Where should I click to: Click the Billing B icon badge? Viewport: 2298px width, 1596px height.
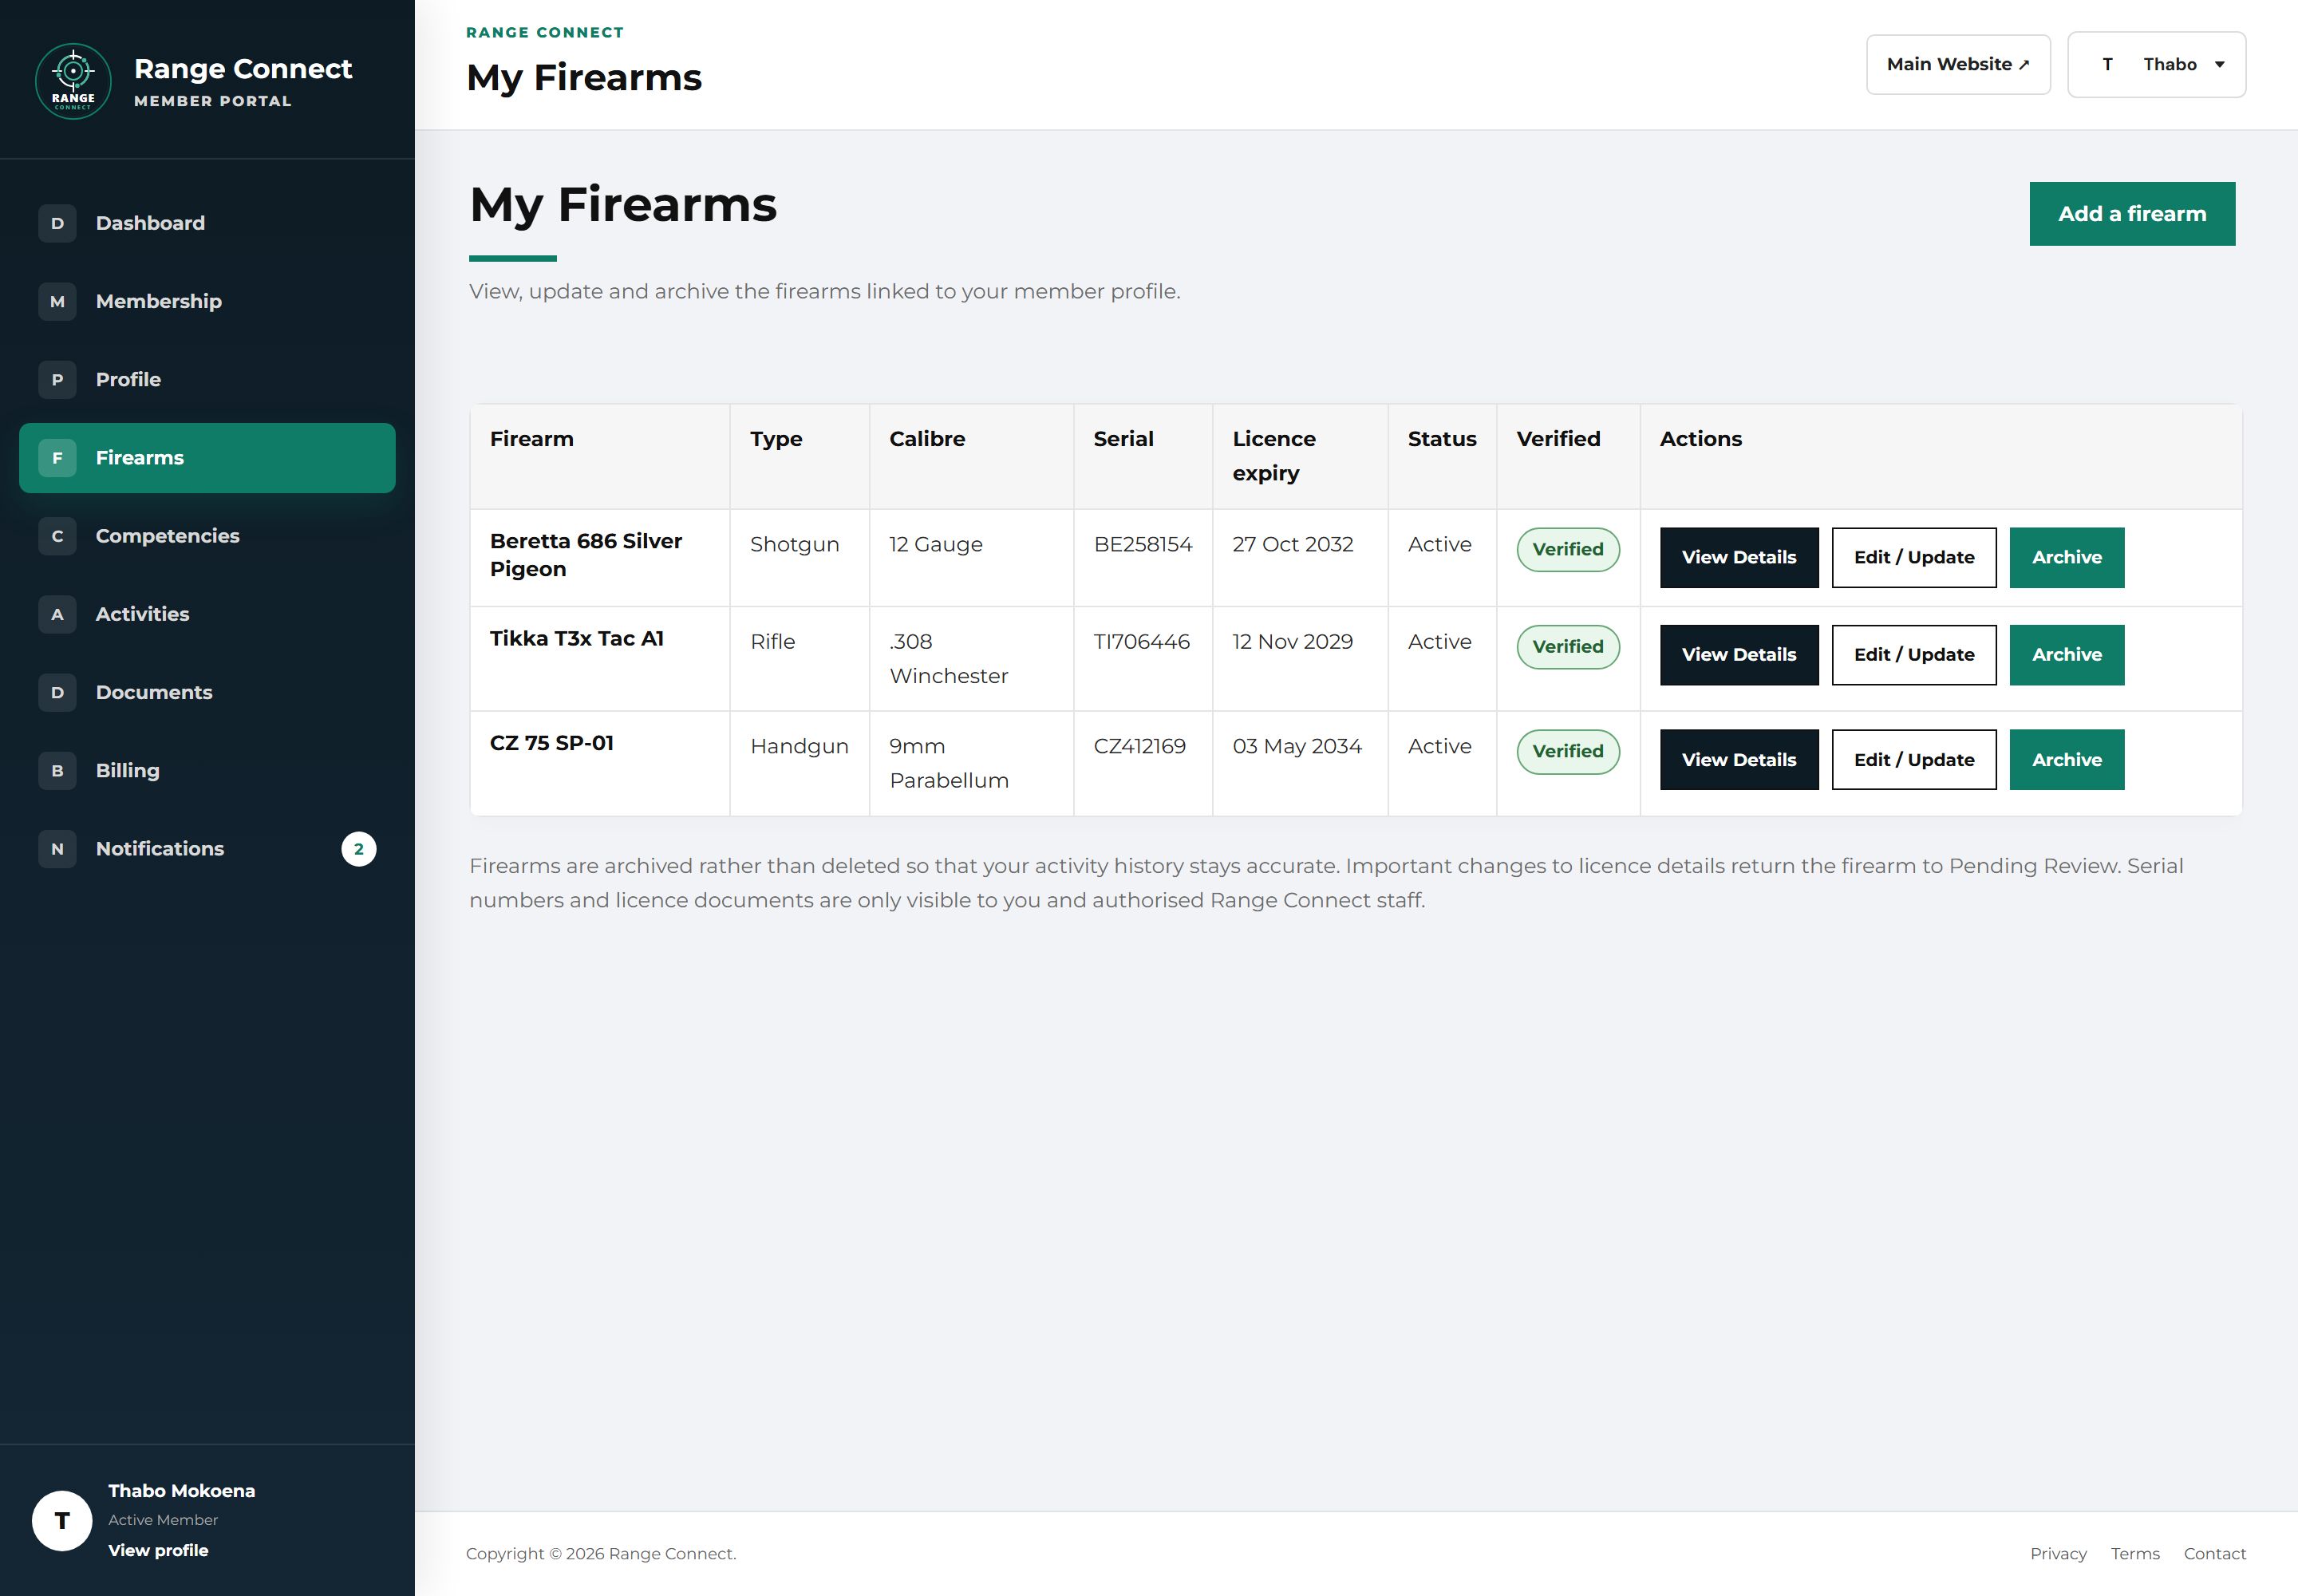(57, 771)
